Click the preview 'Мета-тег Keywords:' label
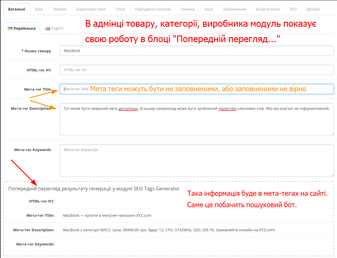Image resolution: width=337 pixels, height=258 pixels. [35, 244]
